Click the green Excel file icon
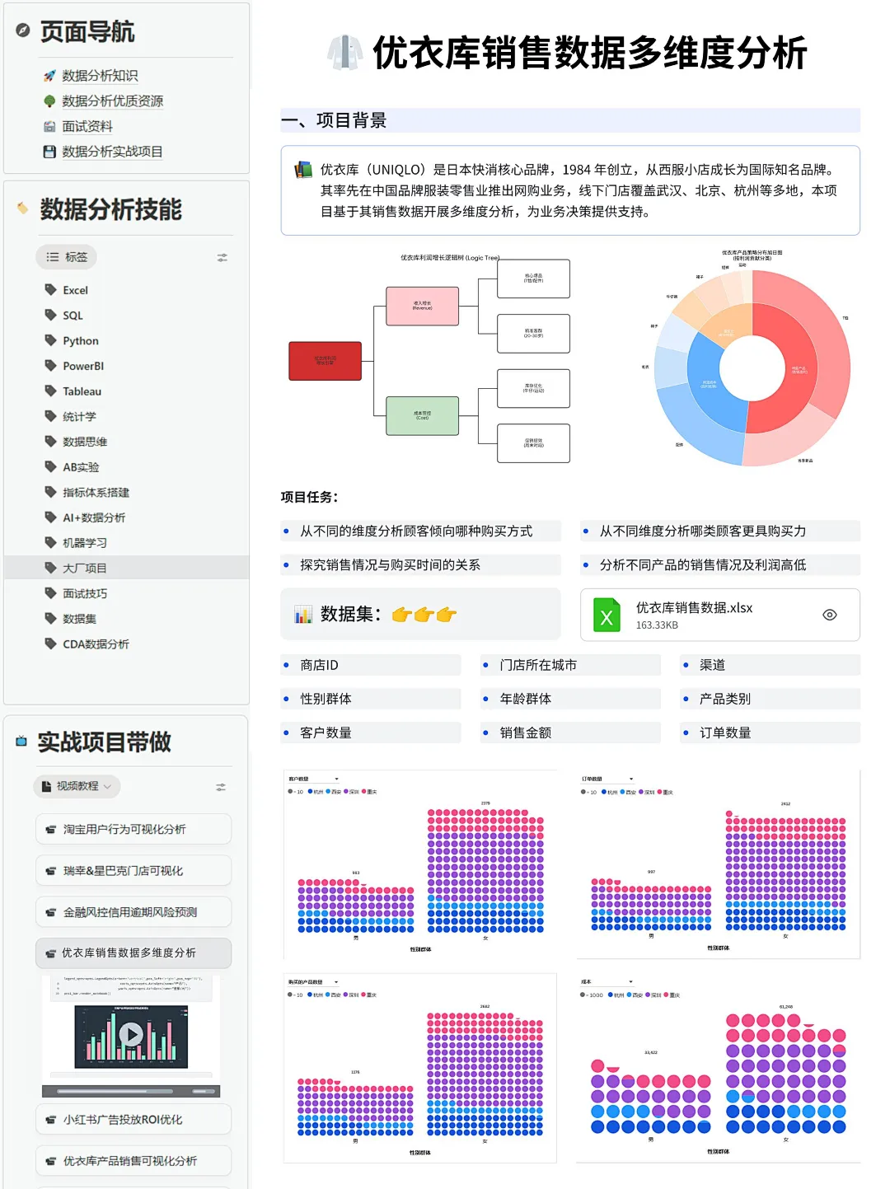 pos(607,615)
